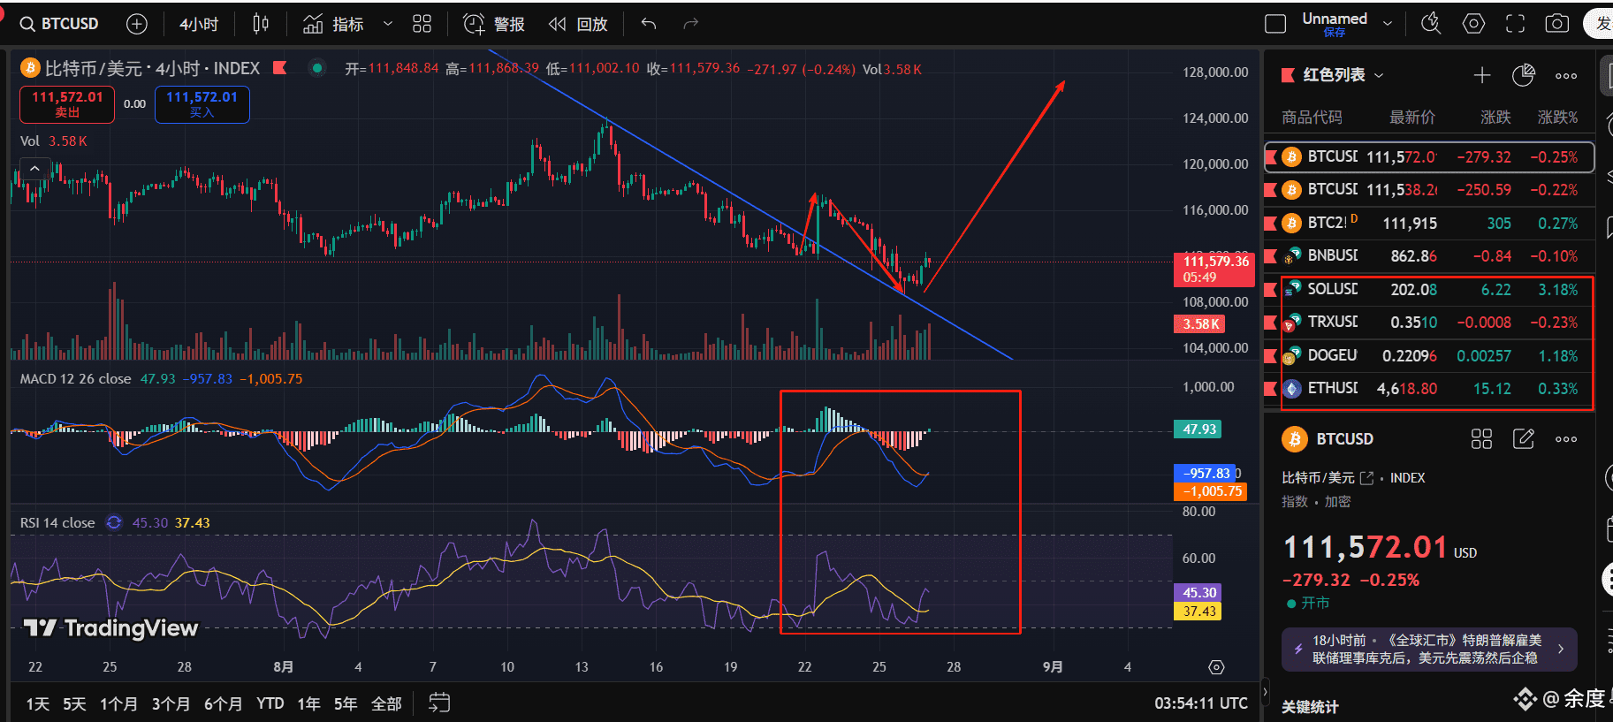Screen dimensions: 1613x722
Task: Add a symbol to compare with plus icon
Action: [x=137, y=24]
